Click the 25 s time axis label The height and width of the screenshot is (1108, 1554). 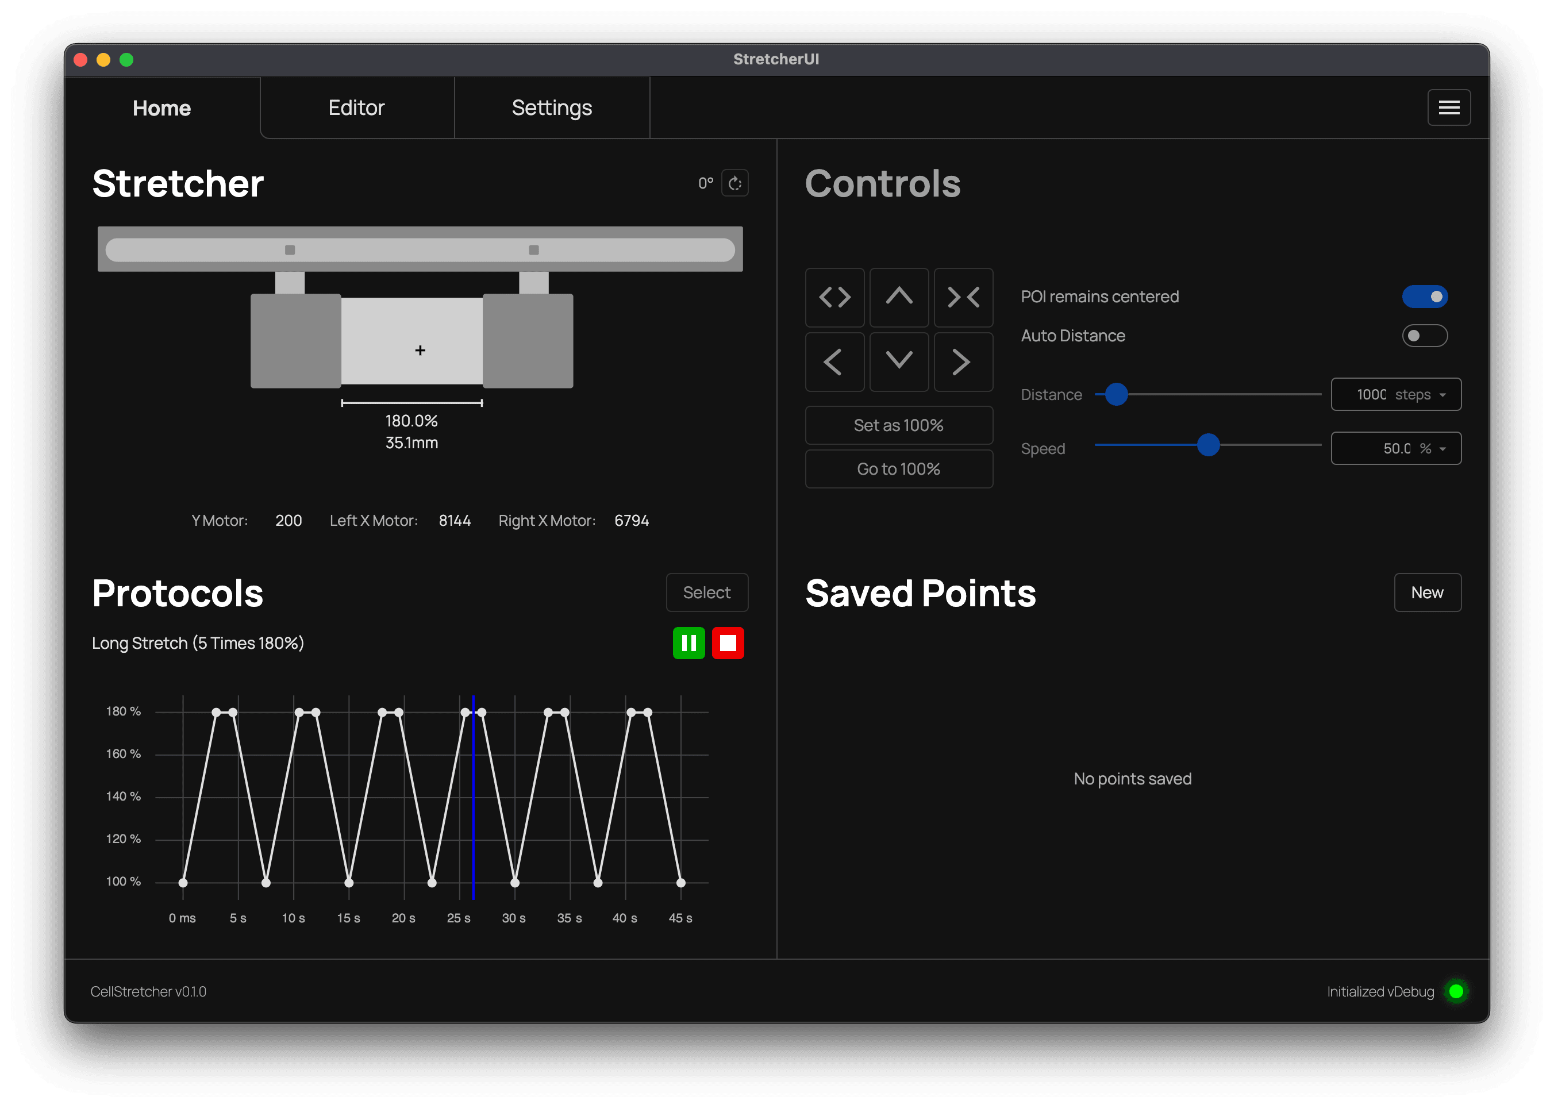tap(459, 918)
